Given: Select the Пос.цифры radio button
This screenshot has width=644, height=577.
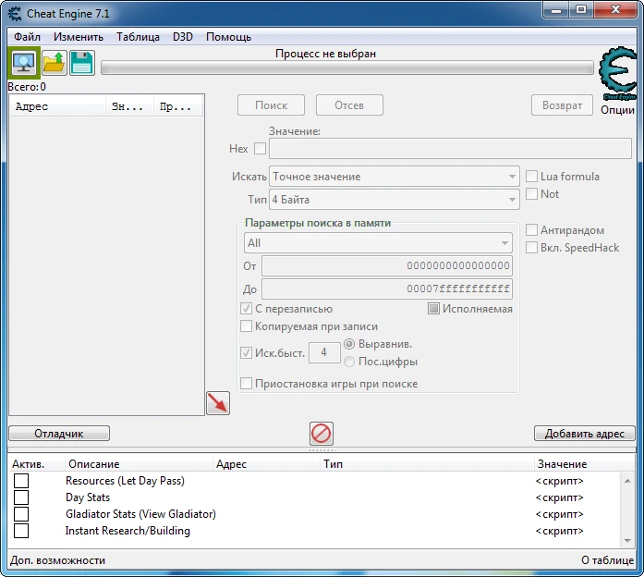Looking at the screenshot, I should click(x=349, y=362).
